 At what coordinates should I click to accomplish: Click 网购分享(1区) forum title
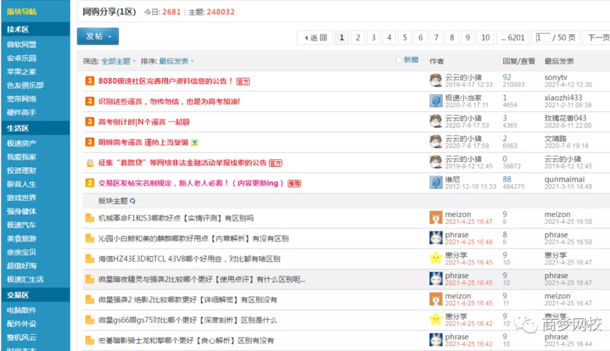[x=109, y=12]
